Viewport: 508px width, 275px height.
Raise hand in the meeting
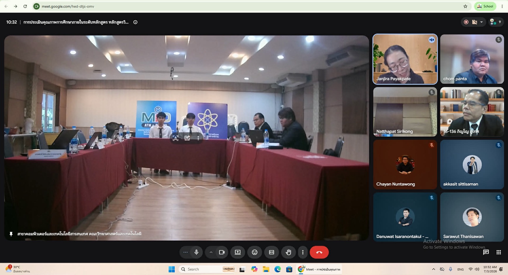tap(288, 252)
